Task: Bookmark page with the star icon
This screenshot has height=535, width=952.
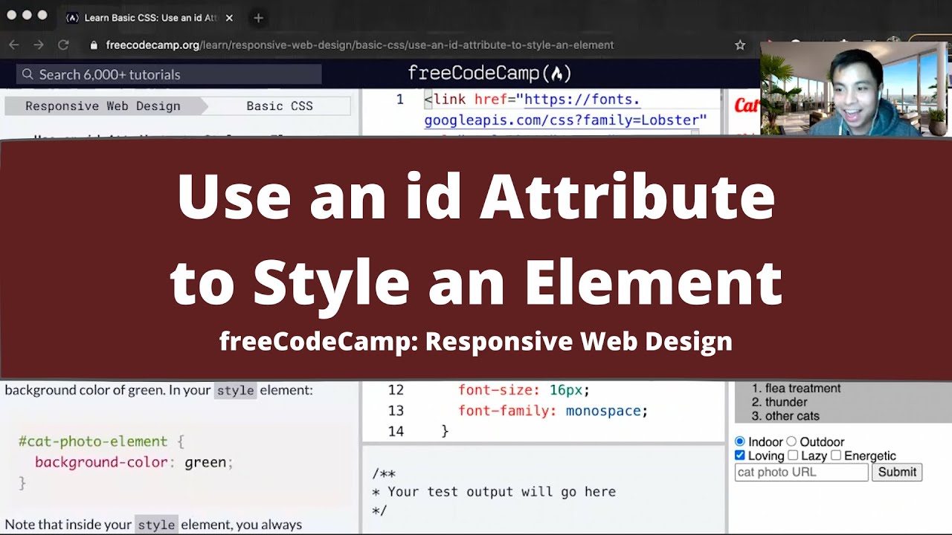Action: pyautogui.click(x=740, y=45)
